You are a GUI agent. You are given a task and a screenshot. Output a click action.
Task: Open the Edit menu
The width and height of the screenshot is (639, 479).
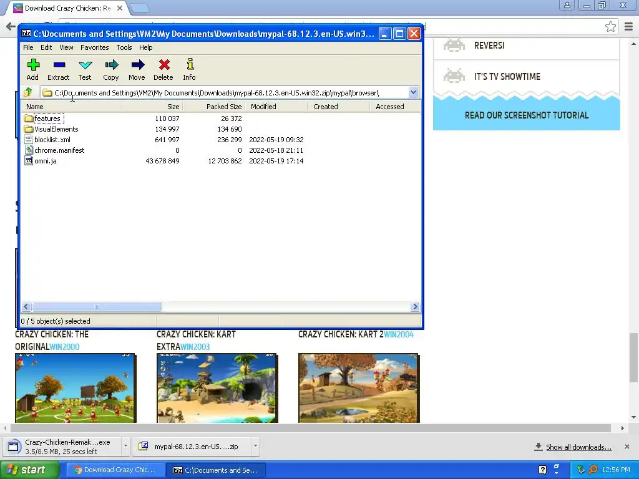pos(46,47)
